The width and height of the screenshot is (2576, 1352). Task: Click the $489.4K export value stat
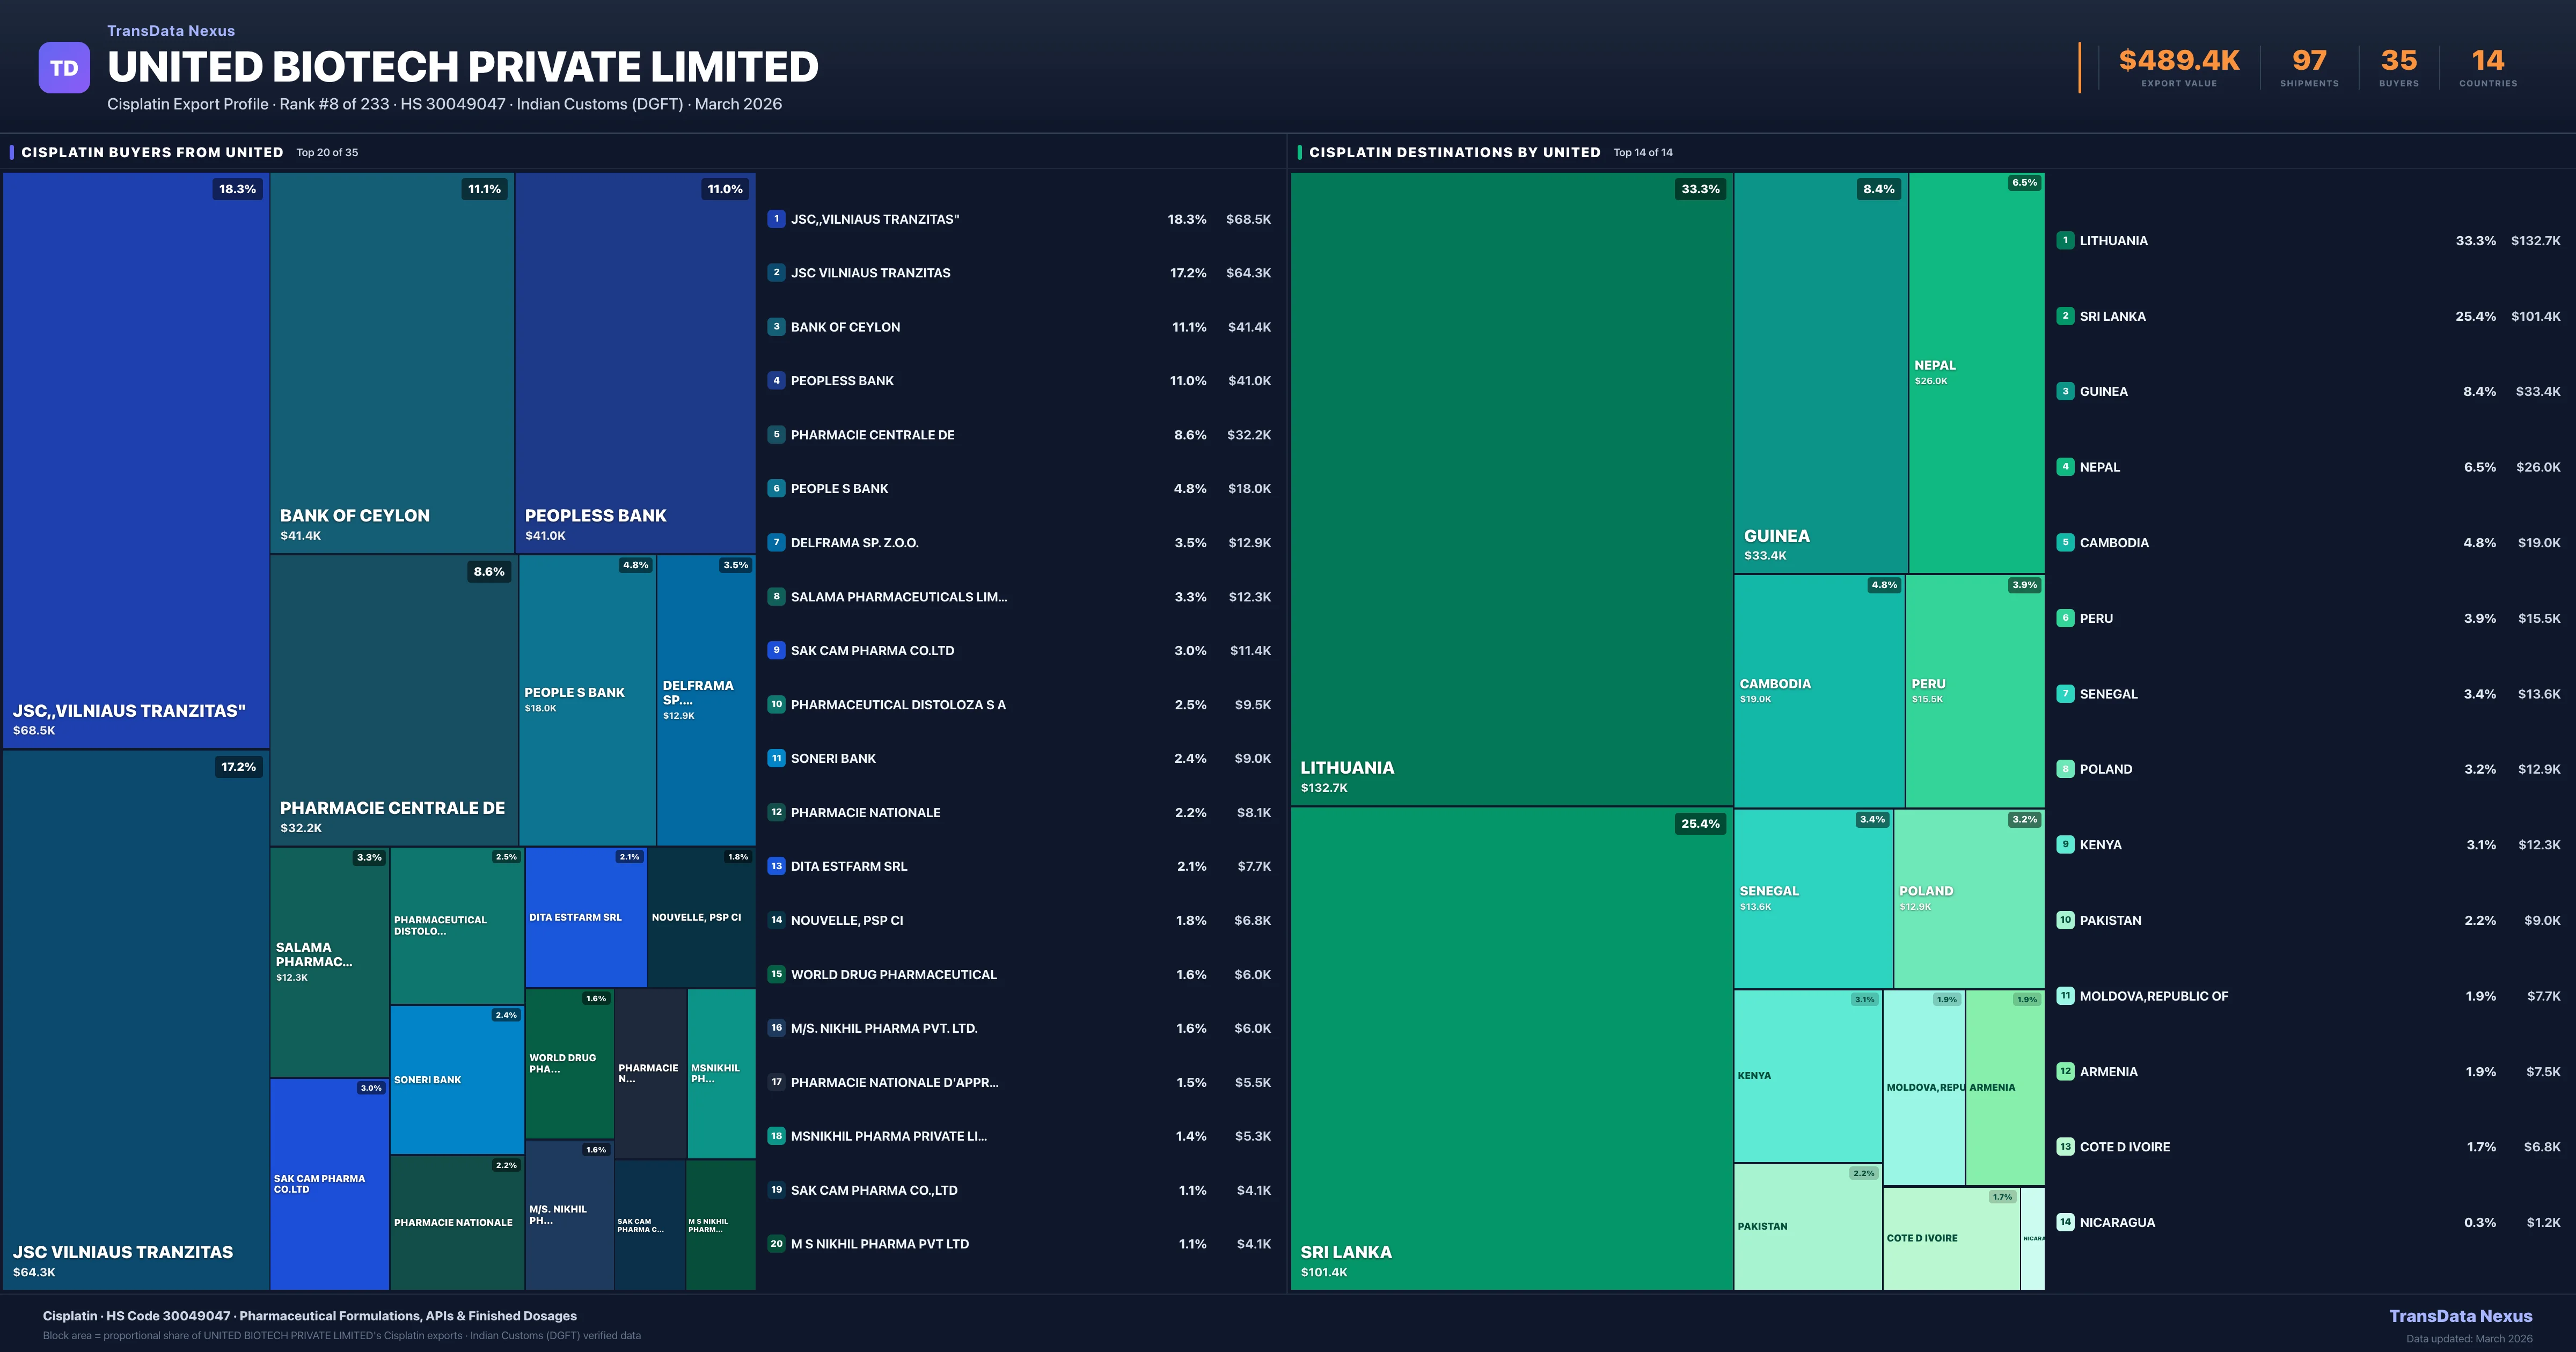pos(2179,61)
